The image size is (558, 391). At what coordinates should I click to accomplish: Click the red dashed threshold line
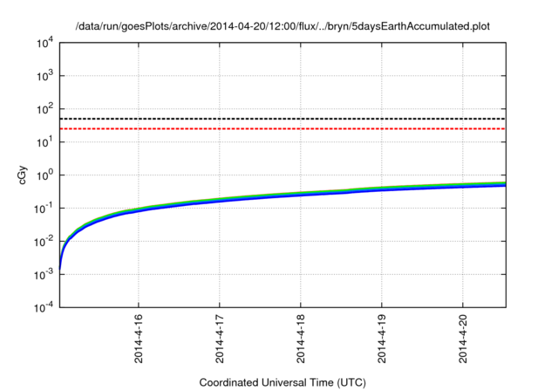282,128
